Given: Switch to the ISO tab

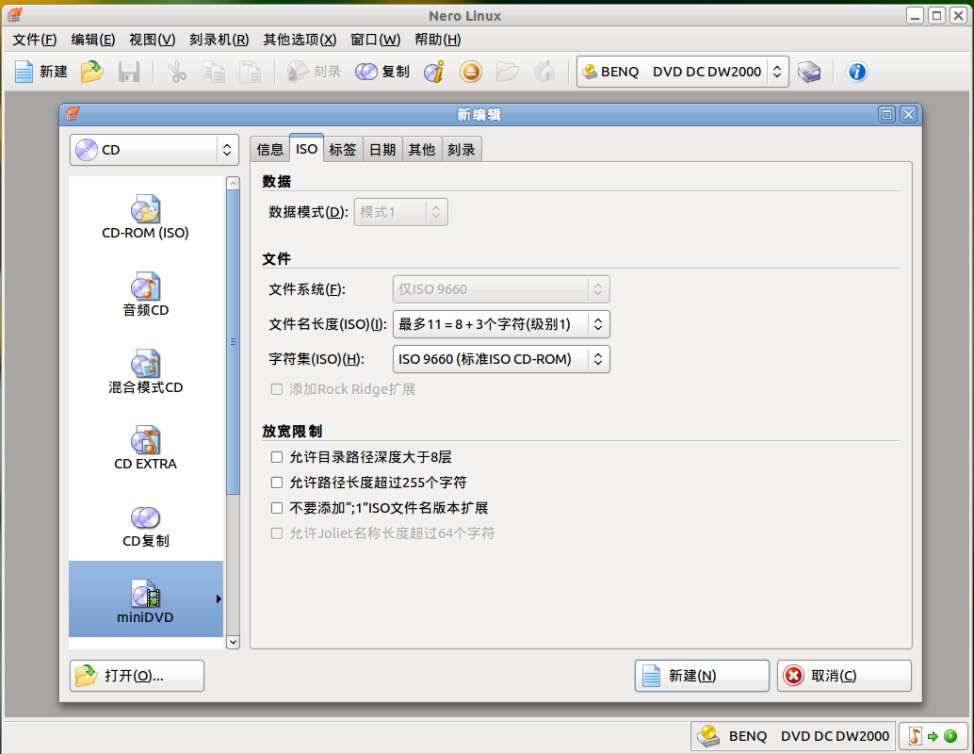Looking at the screenshot, I should [x=306, y=149].
